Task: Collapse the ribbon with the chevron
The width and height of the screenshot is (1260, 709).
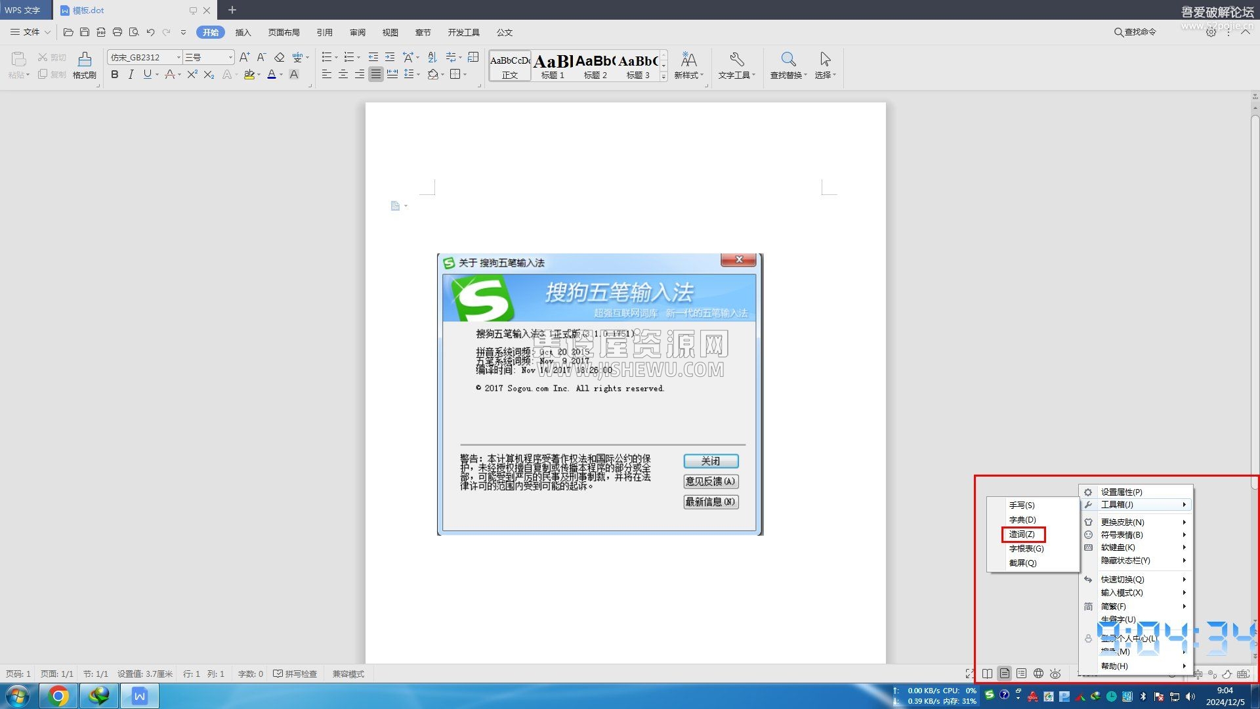Action: 1245,32
